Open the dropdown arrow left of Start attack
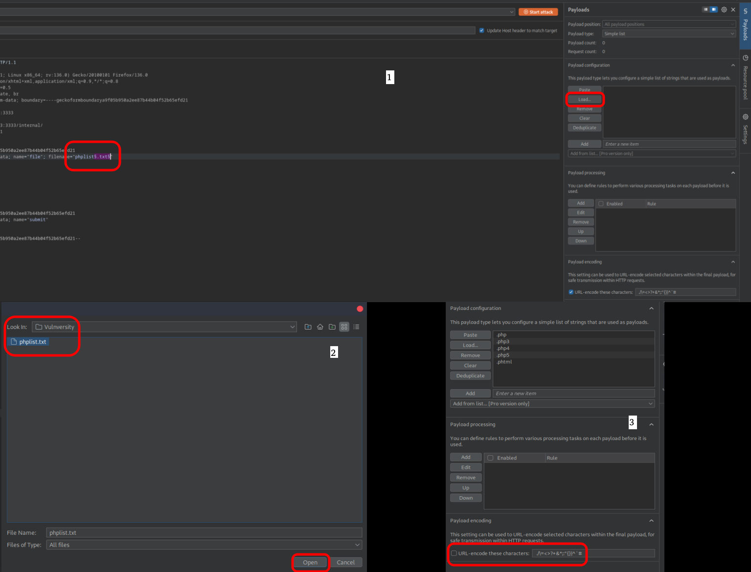This screenshot has height=572, width=751. [x=512, y=12]
